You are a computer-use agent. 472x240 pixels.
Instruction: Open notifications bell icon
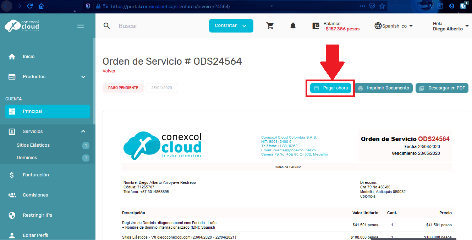(x=293, y=26)
